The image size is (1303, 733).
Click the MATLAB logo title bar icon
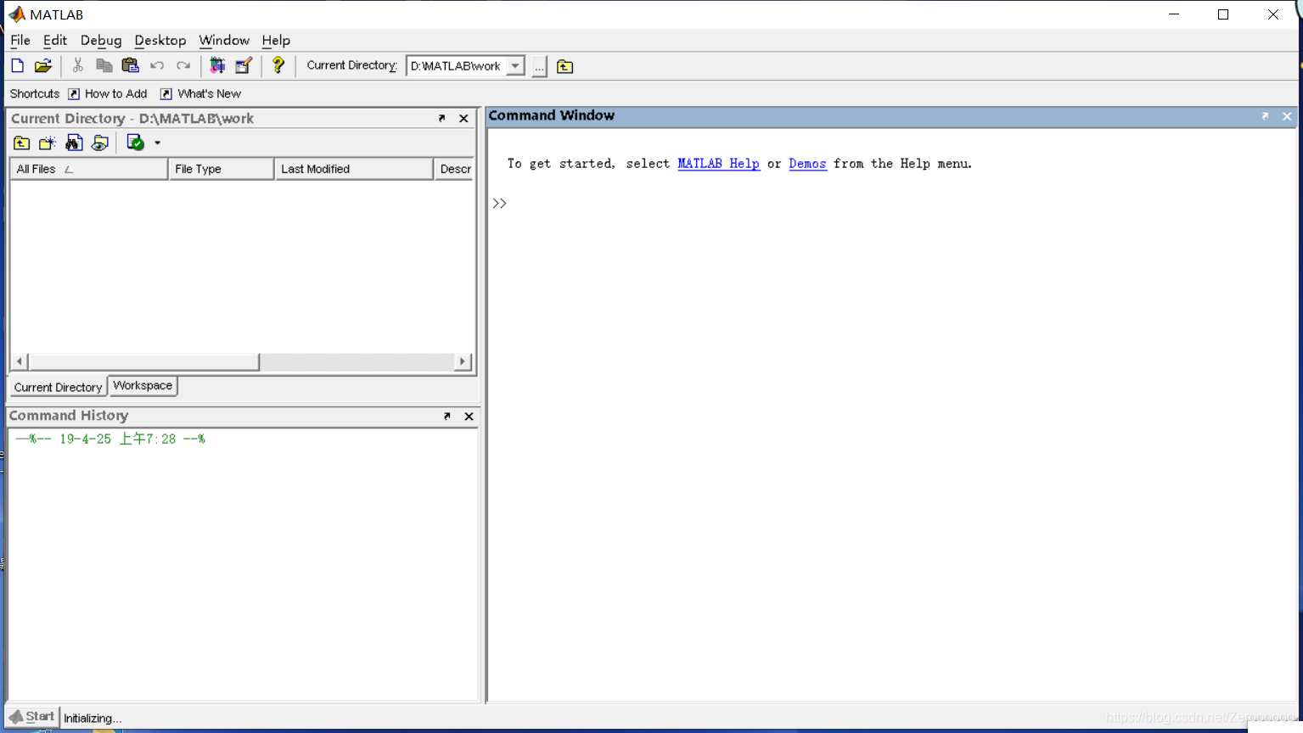pyautogui.click(x=17, y=14)
